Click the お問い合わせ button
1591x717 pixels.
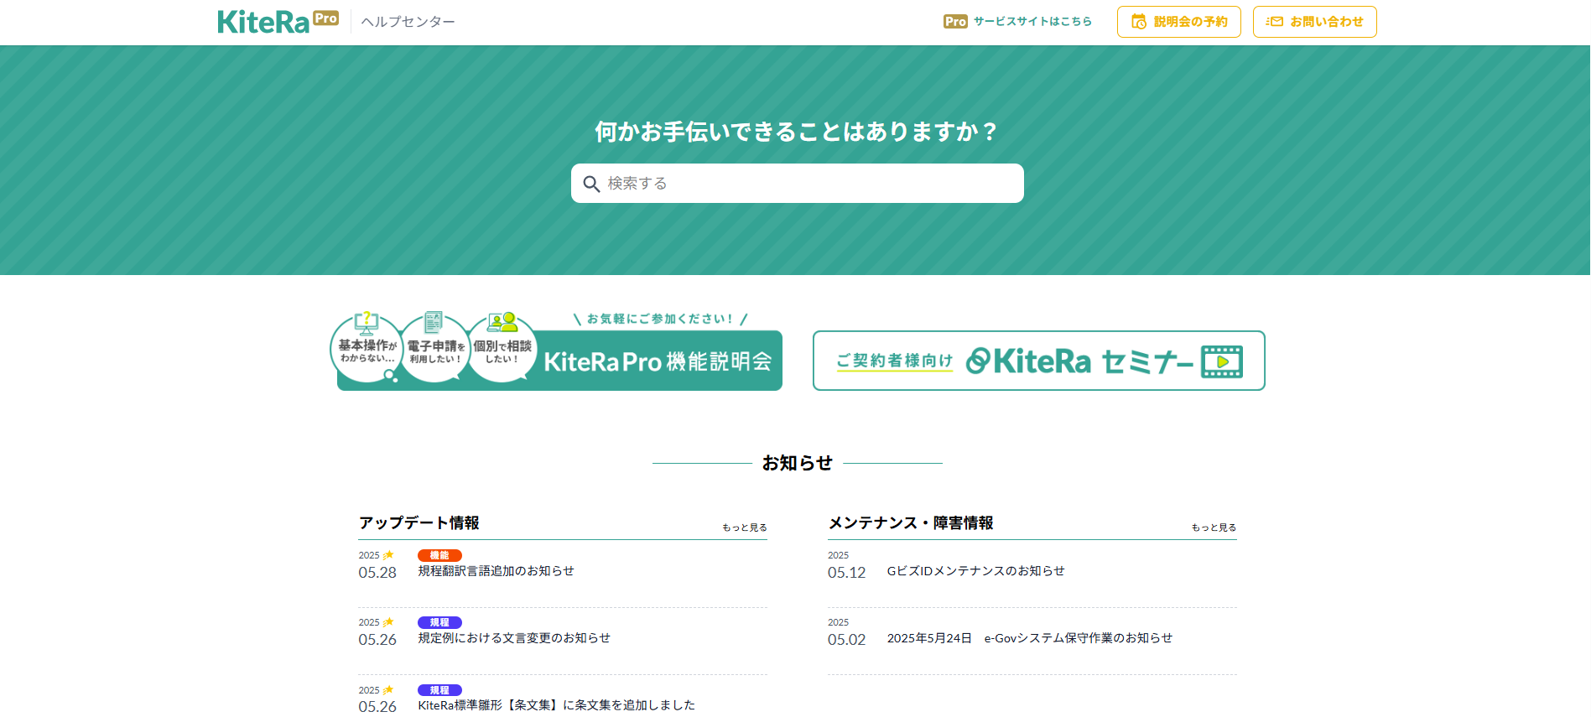click(x=1314, y=22)
